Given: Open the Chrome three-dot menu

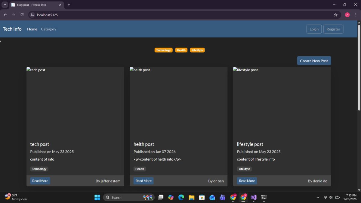Looking at the screenshot, I should (x=356, y=15).
